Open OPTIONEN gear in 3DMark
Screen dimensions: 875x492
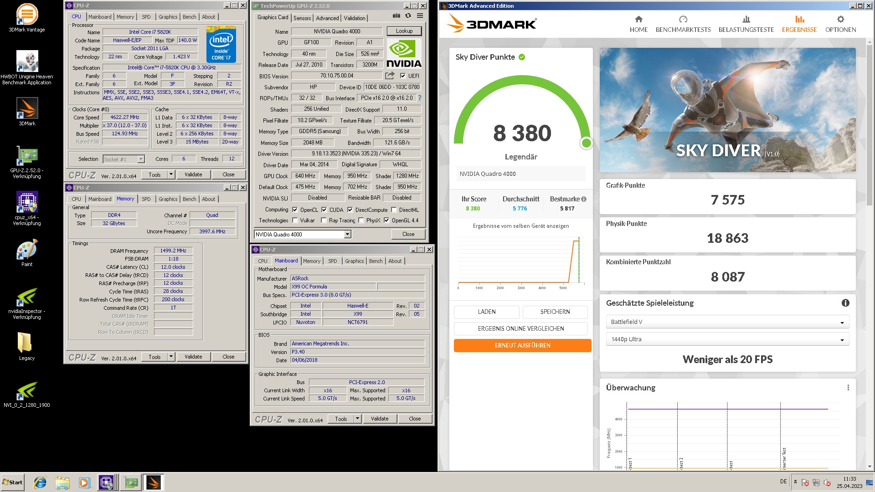coord(840,24)
